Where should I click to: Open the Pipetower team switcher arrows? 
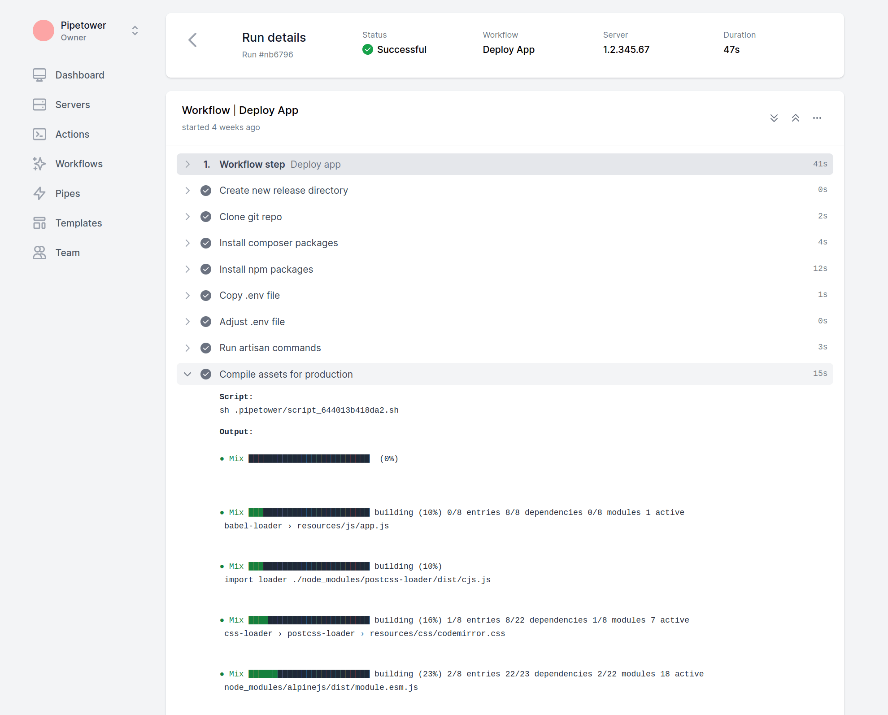(x=135, y=31)
